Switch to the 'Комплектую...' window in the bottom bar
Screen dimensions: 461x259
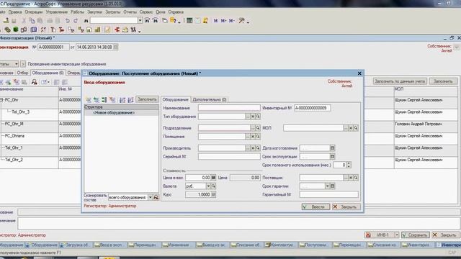coord(281,245)
